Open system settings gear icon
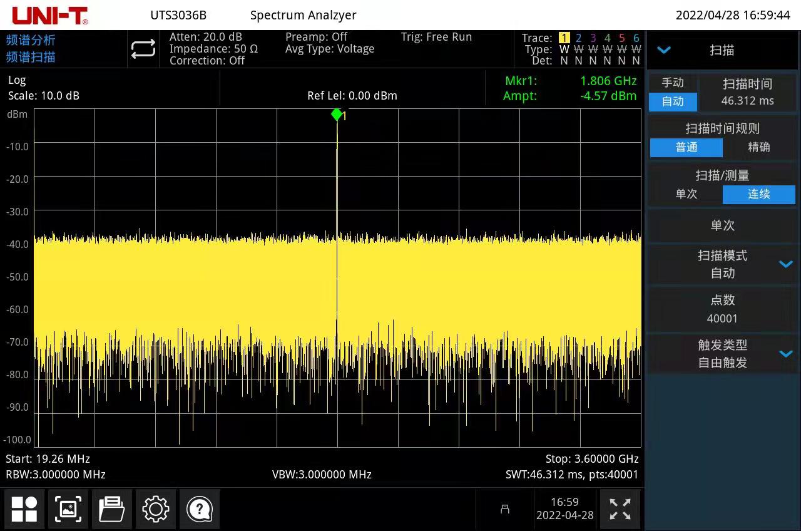The image size is (801, 531). coord(156,509)
